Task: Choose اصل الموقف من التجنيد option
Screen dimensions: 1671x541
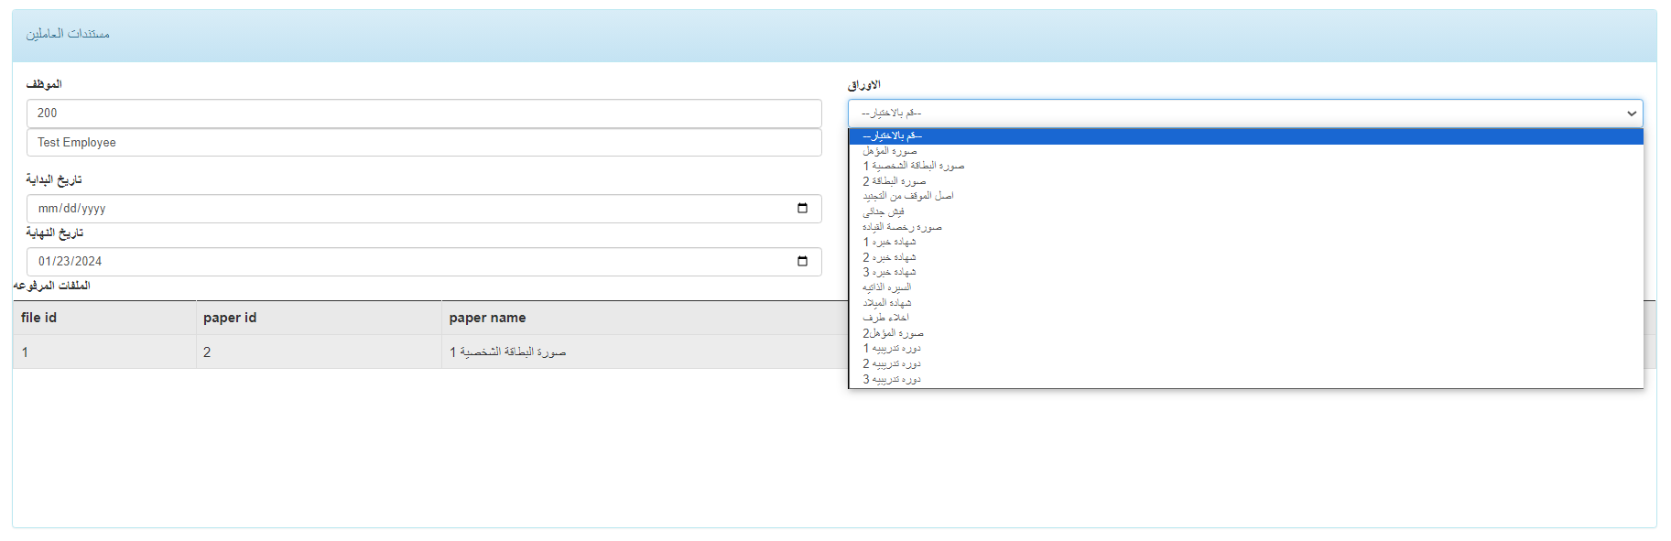Action: [908, 196]
